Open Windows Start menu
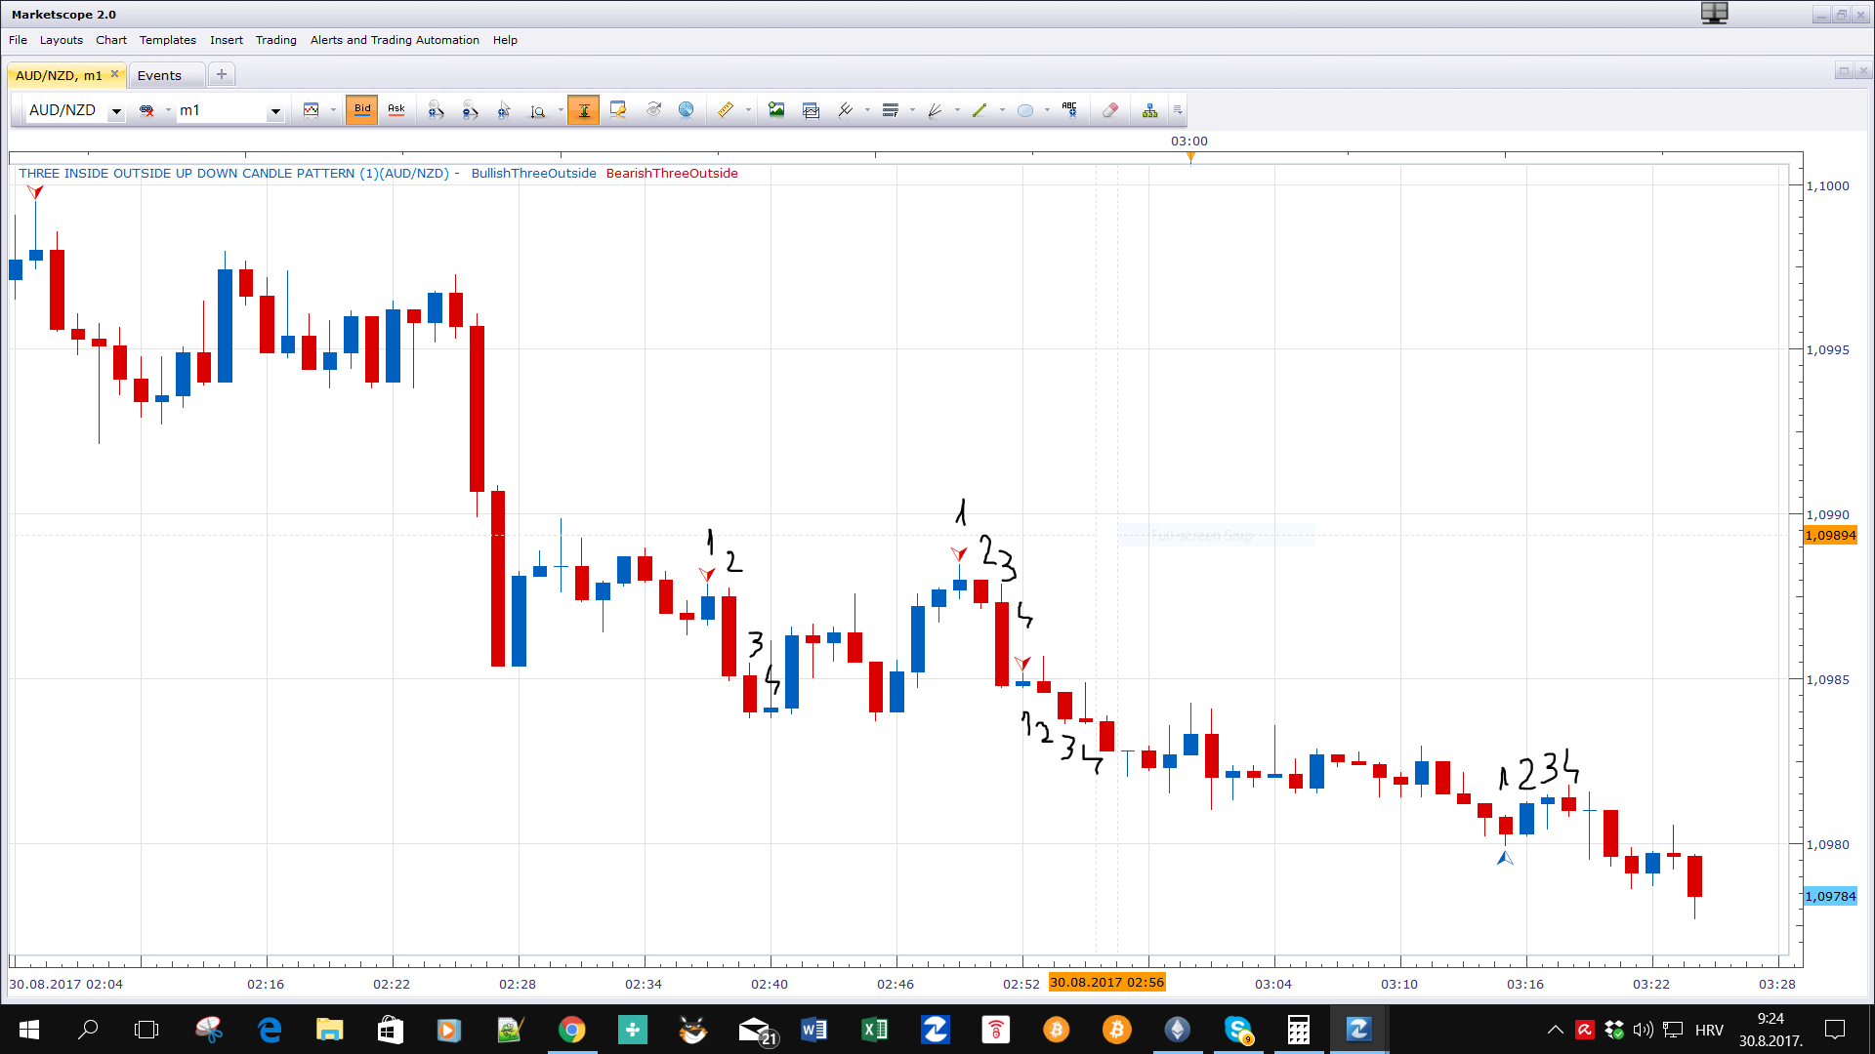The height and width of the screenshot is (1054, 1875). tap(29, 1030)
